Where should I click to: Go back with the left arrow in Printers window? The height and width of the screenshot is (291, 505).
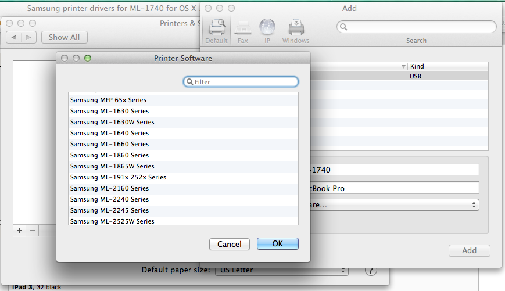tap(14, 37)
